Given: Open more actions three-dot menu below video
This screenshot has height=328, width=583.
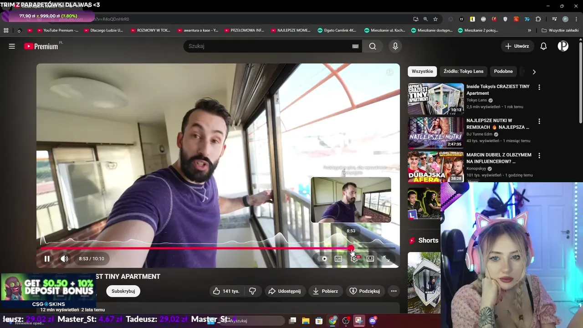Looking at the screenshot, I should pyautogui.click(x=394, y=291).
